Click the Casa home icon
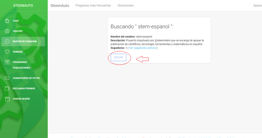Viewport: 262px width, 138px height. [x=7, y=21]
